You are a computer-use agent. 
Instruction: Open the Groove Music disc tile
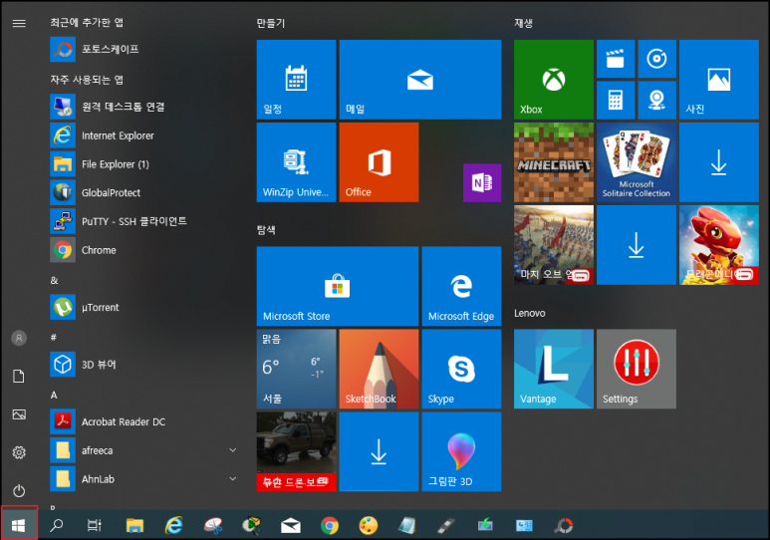(656, 59)
